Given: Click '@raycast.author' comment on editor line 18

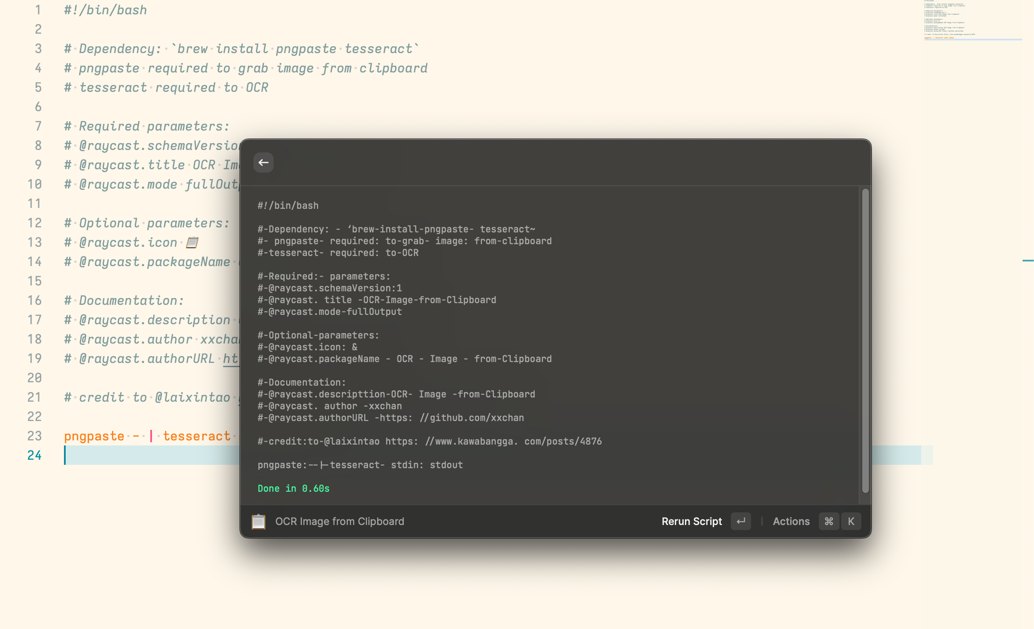Looking at the screenshot, I should [152, 339].
